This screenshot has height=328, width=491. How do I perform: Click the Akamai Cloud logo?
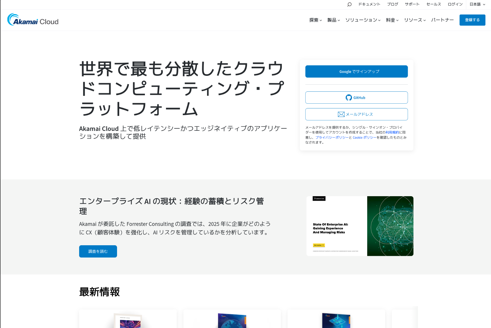pos(33,20)
